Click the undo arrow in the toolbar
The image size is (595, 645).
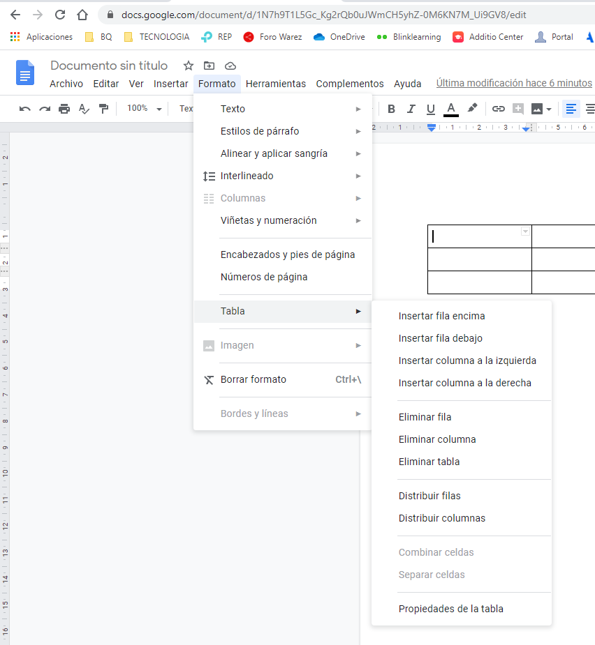pos(25,109)
